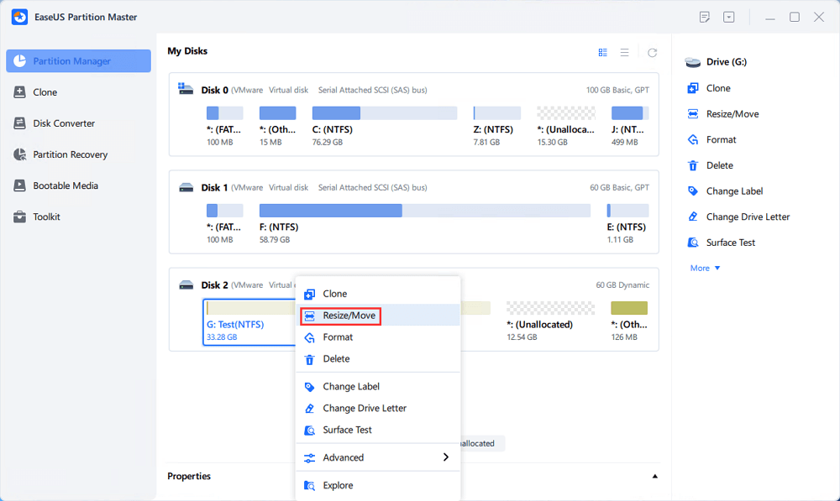The image size is (840, 501).
Task: Open the Toolkit section
Action: tap(78, 217)
